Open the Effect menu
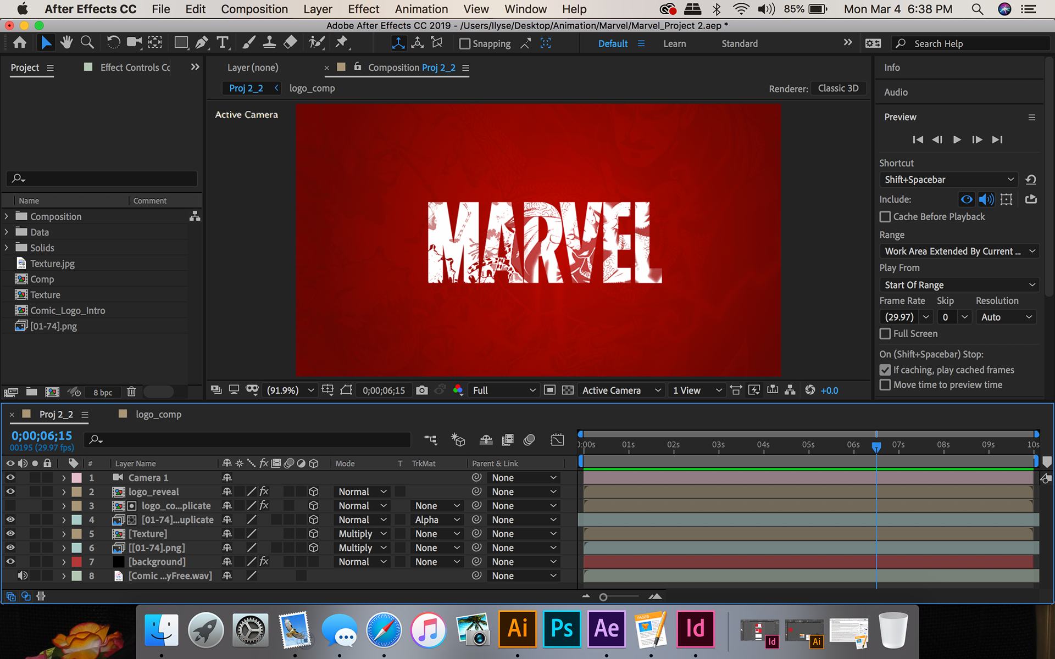 pos(363,9)
